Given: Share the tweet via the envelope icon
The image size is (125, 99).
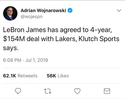Looking at the screenshot, I should point(107,91).
